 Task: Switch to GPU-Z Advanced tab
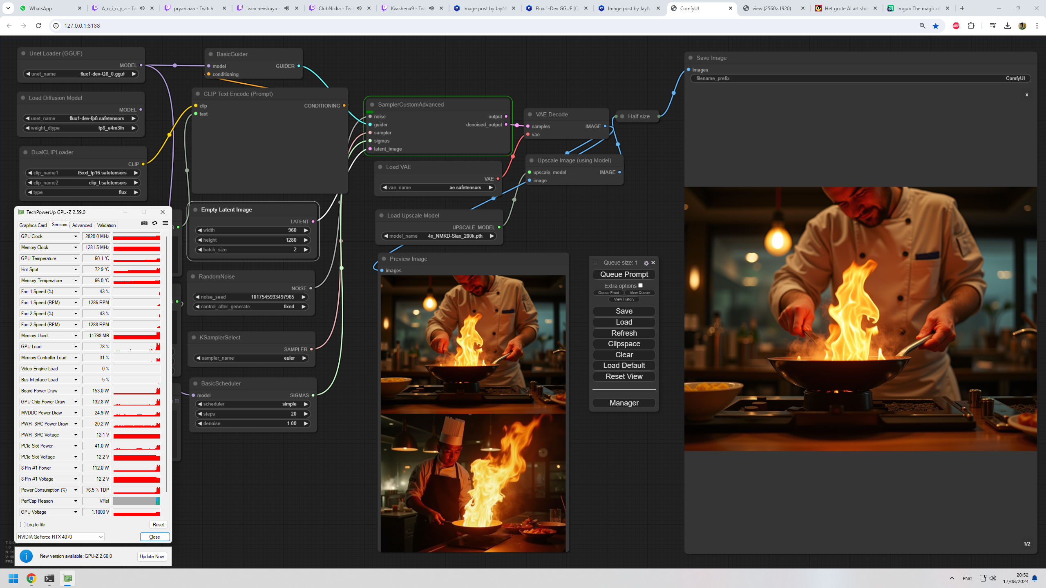click(x=82, y=225)
